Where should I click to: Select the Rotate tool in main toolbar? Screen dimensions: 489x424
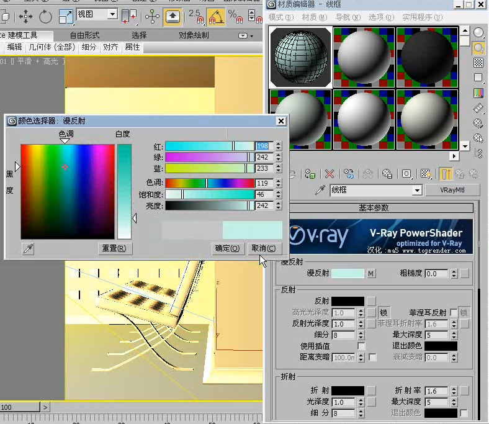(x=45, y=16)
